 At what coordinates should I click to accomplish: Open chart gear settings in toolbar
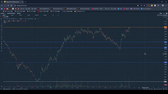[x=25, y=19]
